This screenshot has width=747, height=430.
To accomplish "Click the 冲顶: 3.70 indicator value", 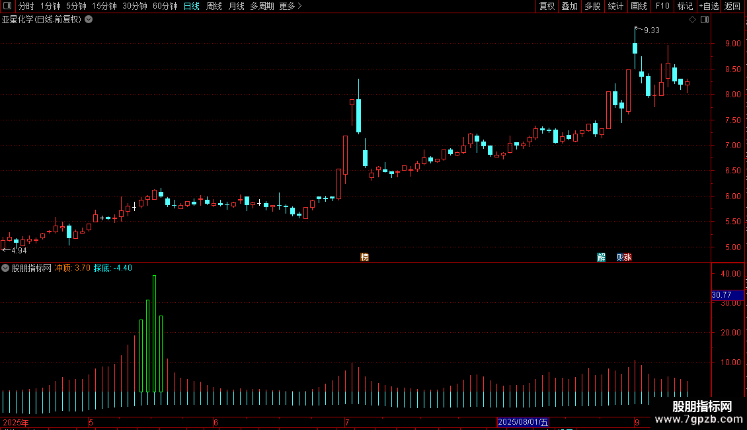I will tap(73, 268).
